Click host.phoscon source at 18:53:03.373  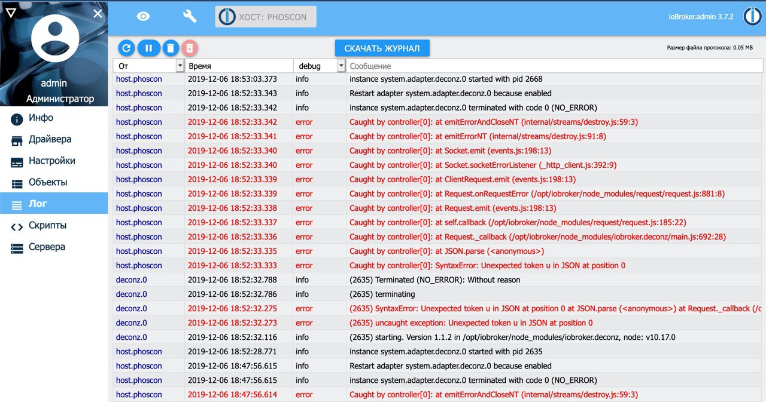pyautogui.click(x=139, y=79)
